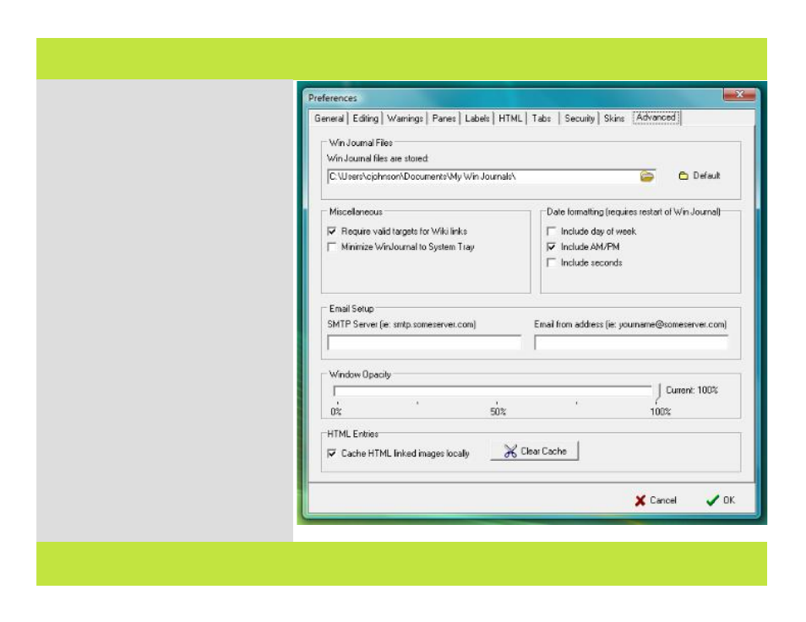The height and width of the screenshot is (622, 806).
Task: Click the '0%' opacity scale label
Action: [336, 412]
